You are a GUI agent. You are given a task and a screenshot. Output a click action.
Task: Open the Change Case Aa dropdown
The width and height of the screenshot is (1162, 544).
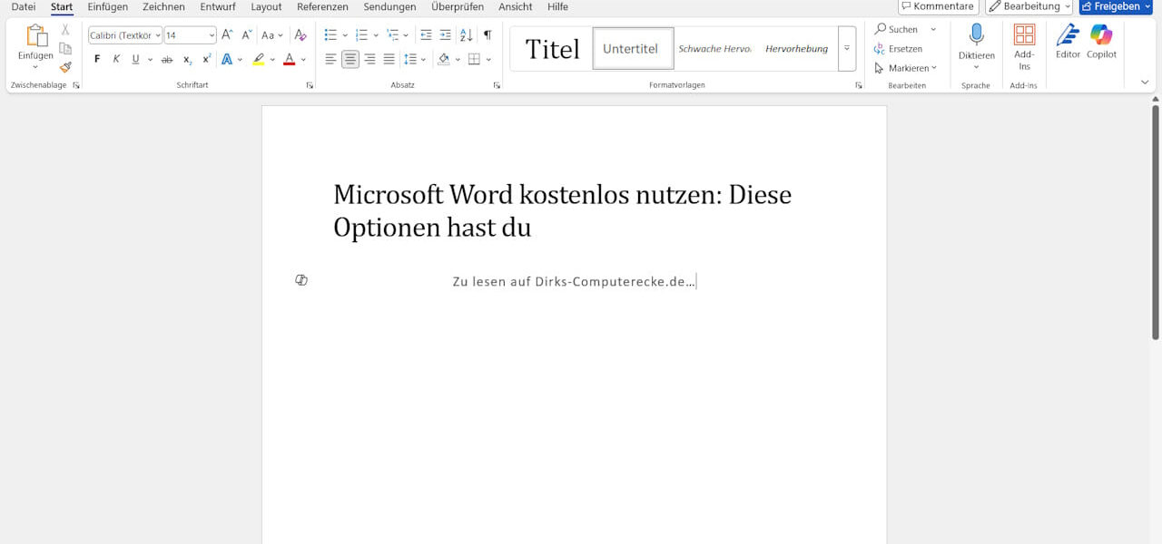tap(272, 35)
